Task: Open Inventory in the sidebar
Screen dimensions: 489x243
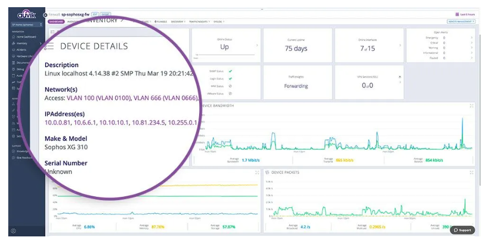Action: pos(22,43)
